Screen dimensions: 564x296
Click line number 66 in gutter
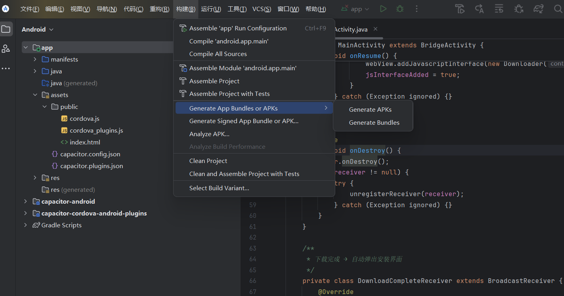[x=253, y=281]
